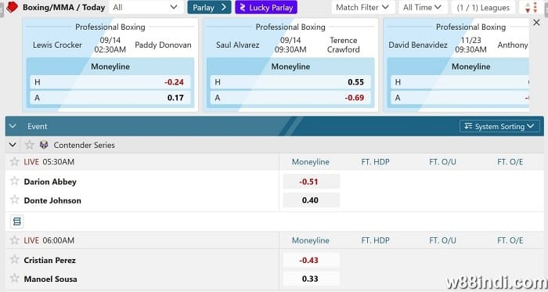Select Cristian Perez moneyline -0.43
548x292 pixels.
[311, 260]
